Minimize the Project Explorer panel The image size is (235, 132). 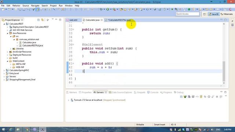[56, 19]
